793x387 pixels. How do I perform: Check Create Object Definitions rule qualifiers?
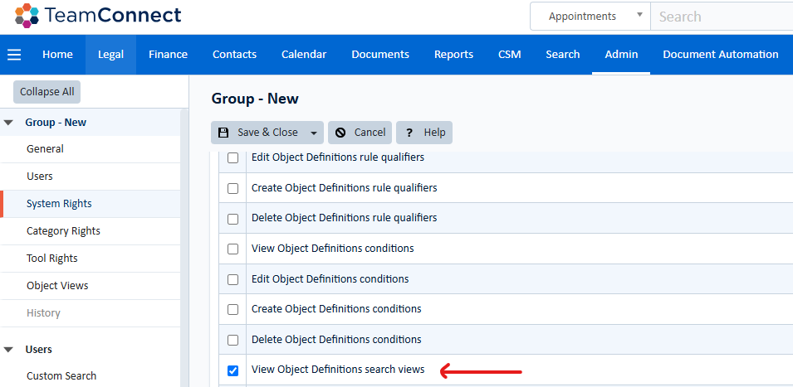point(233,189)
